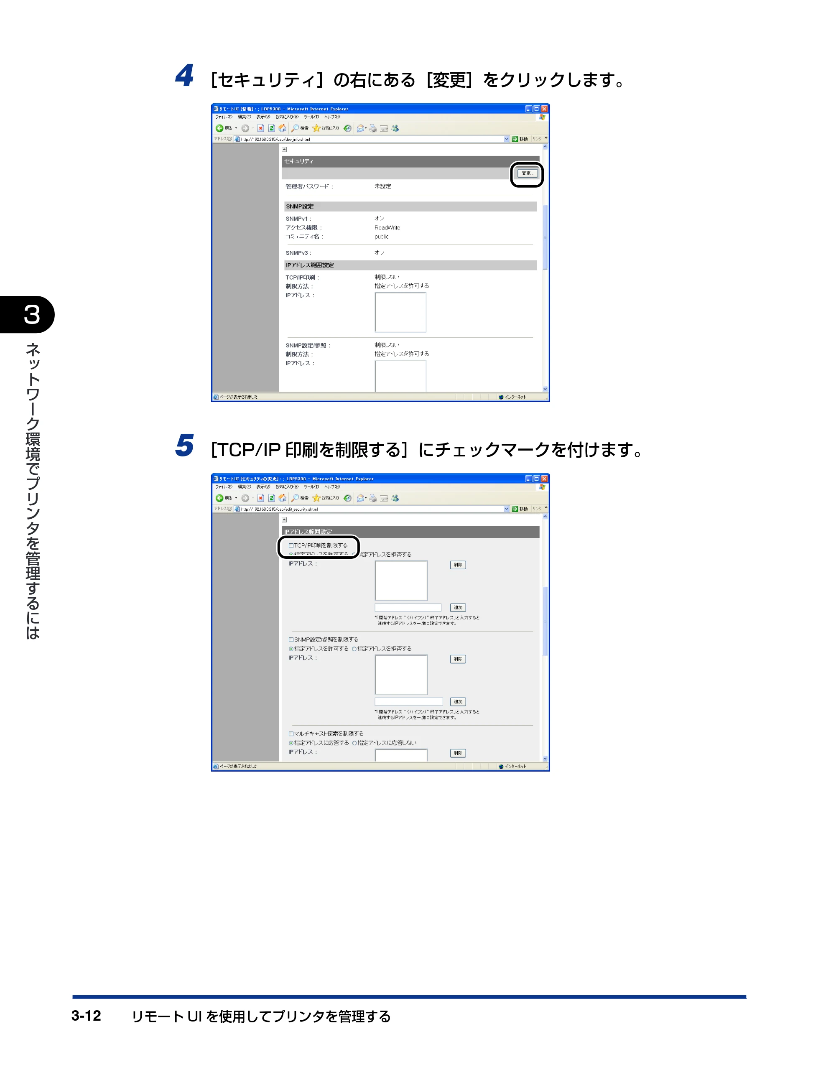Open Mail dropdown arrow in lower edit_security window
The width and height of the screenshot is (836, 1075).
(x=366, y=498)
